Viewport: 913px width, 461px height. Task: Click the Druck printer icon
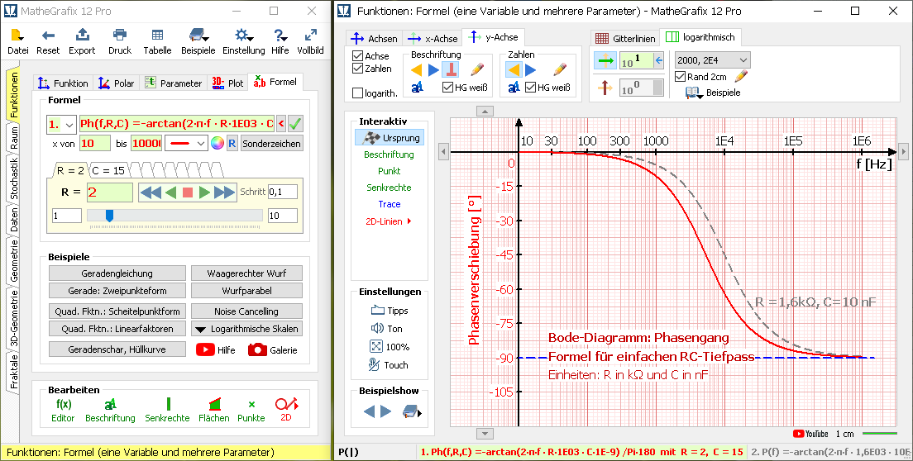(120, 35)
